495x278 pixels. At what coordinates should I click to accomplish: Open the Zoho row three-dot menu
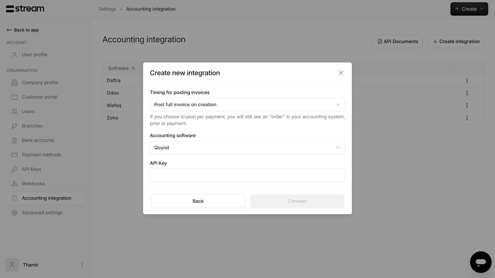pyautogui.click(x=467, y=118)
